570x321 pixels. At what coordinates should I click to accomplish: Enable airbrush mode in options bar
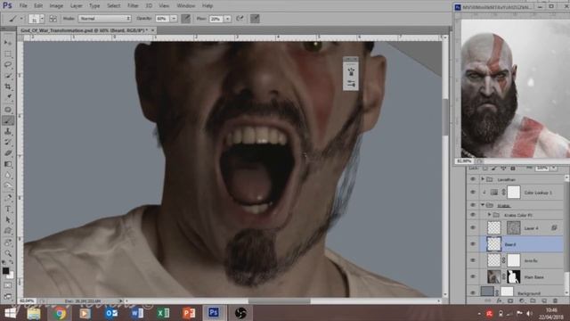pyautogui.click(x=240, y=19)
